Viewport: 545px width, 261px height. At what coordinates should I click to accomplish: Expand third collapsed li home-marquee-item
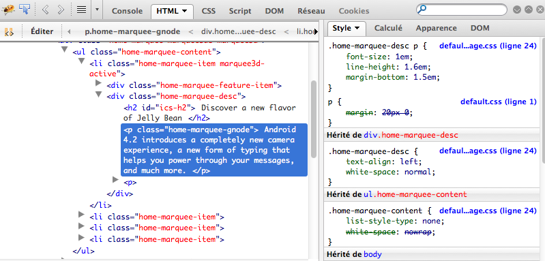click(82, 237)
